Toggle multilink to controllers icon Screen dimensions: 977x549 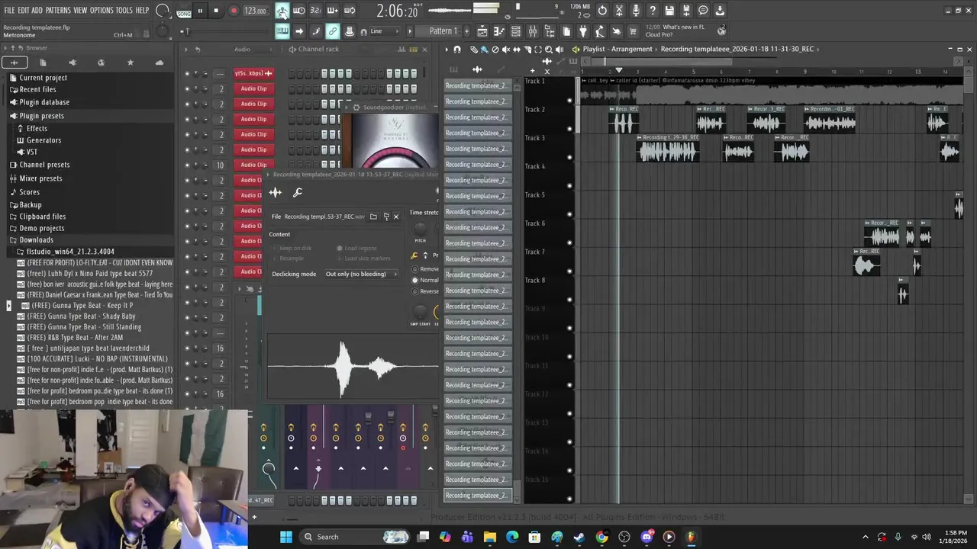pyautogui.click(x=333, y=31)
